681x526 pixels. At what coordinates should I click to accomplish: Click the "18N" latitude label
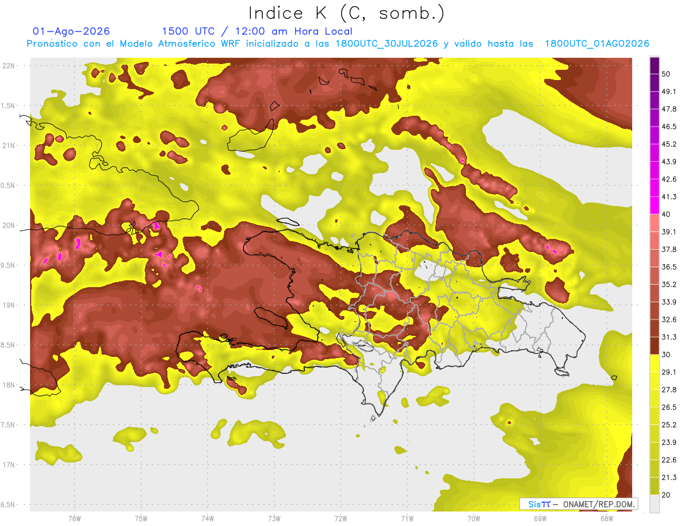tap(9, 385)
